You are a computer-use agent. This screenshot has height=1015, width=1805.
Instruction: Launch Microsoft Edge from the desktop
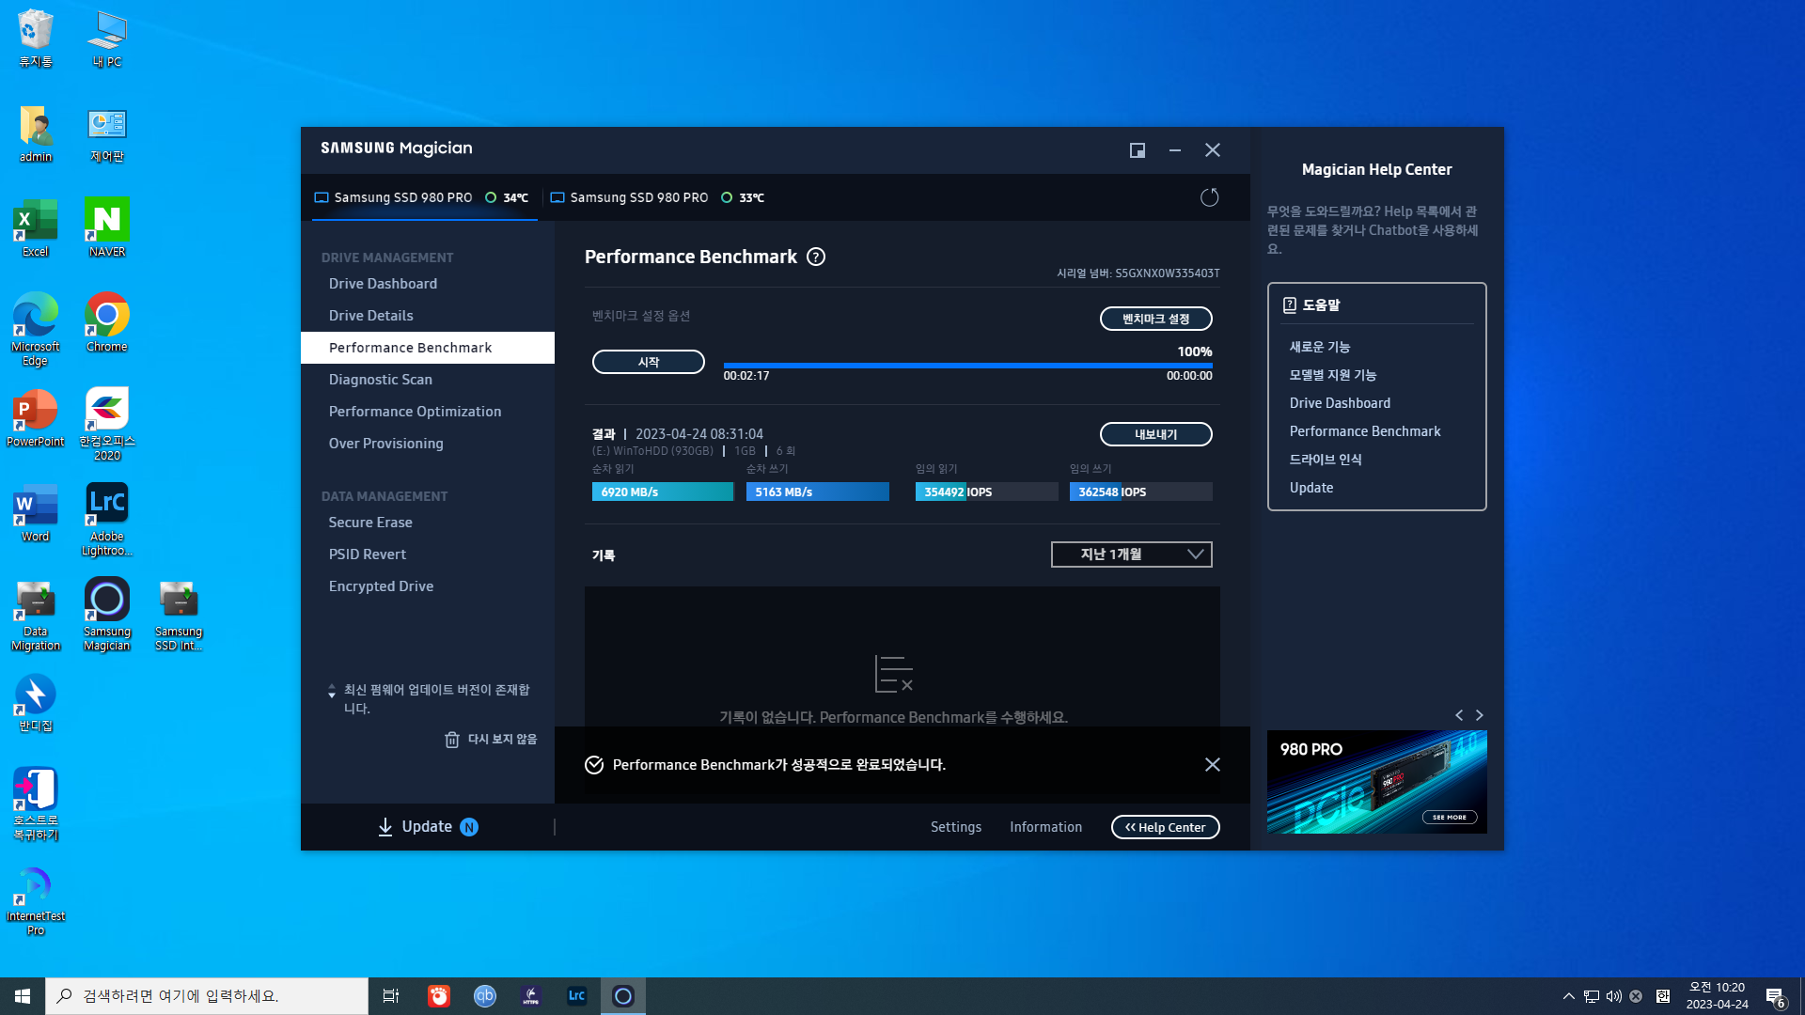(36, 329)
